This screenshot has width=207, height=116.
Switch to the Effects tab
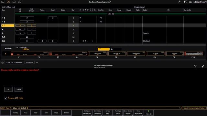[x=29, y=63]
